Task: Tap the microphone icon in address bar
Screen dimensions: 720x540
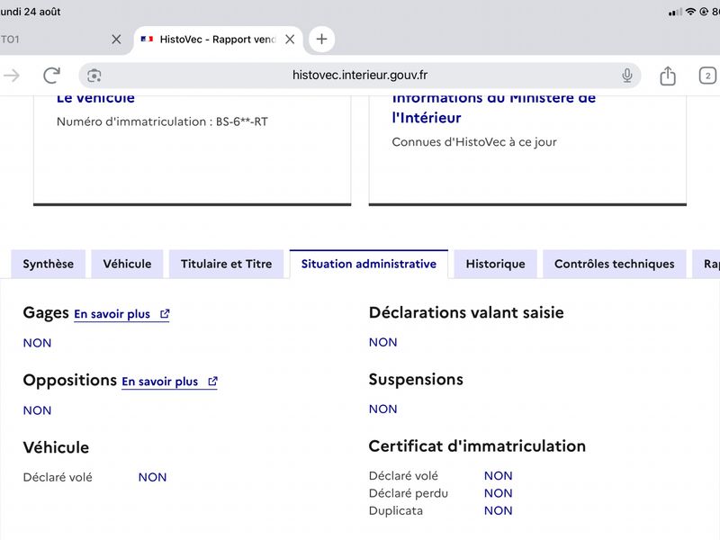Action: pyautogui.click(x=626, y=76)
